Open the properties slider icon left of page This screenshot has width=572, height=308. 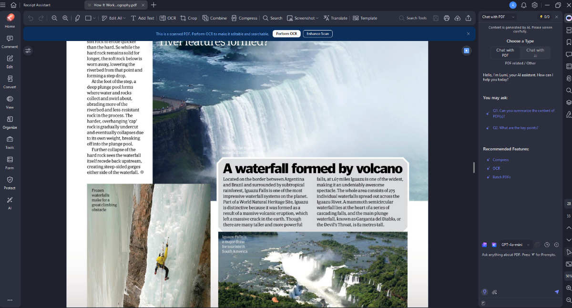(28, 50)
